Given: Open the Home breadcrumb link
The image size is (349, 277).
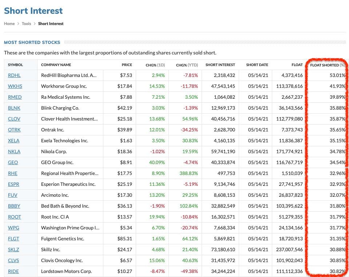Looking at the screenshot, I should tap(9, 24).
